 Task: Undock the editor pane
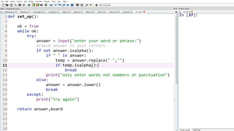(174, 9)
